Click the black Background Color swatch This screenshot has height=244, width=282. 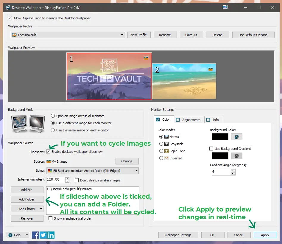coord(220,137)
